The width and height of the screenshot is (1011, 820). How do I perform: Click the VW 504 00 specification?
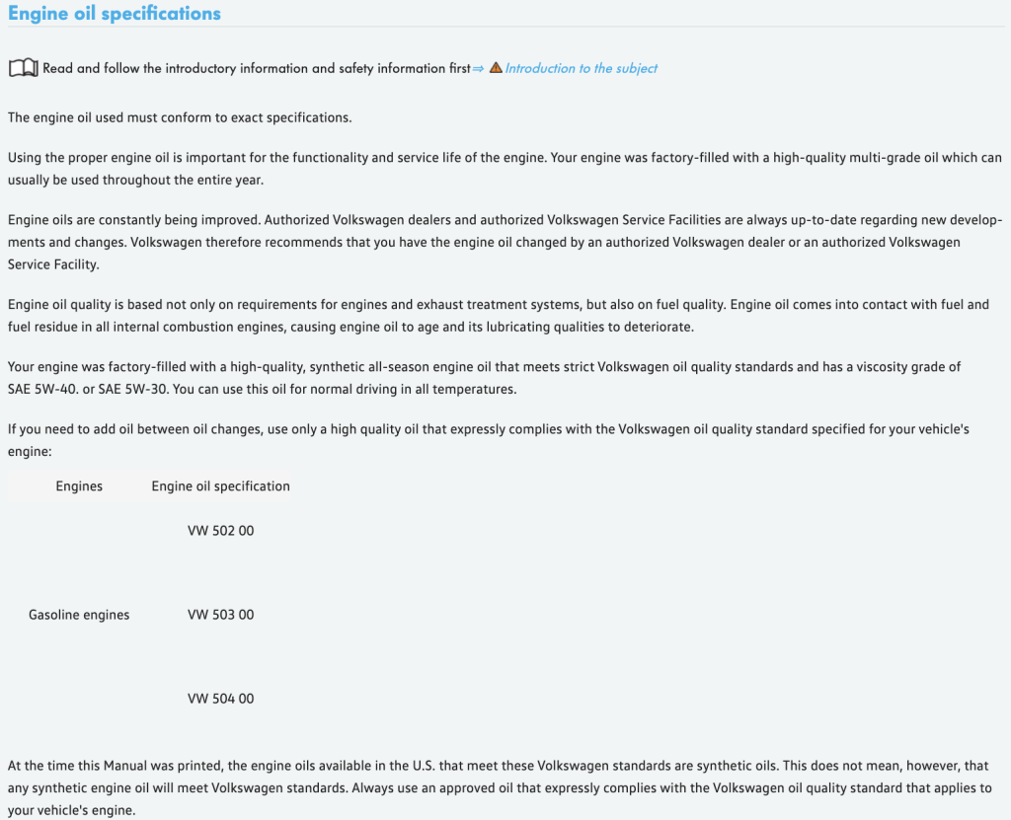coord(220,699)
